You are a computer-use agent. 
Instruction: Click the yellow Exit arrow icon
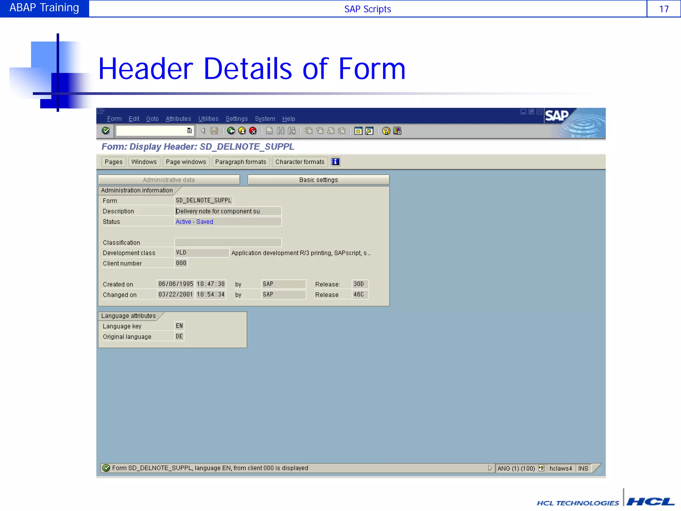242,131
